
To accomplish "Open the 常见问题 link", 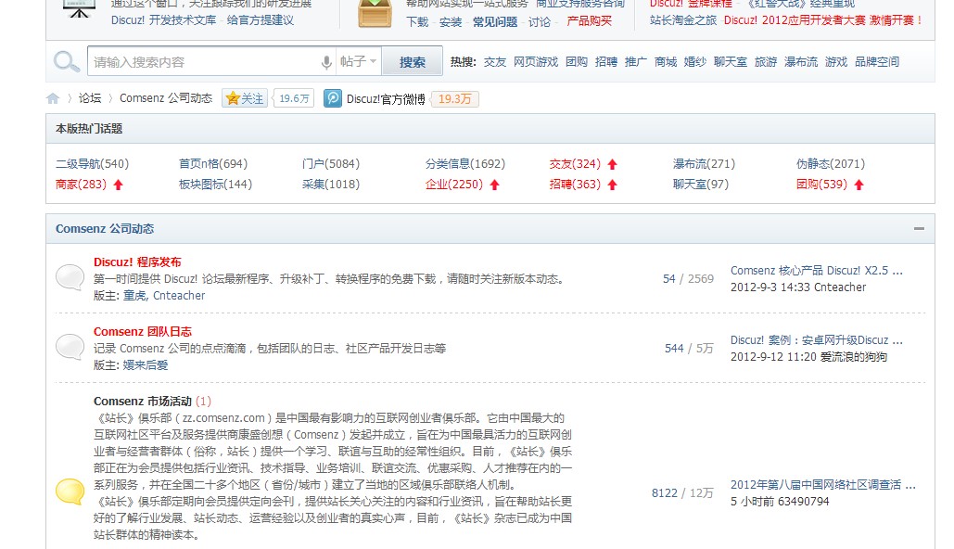I will 495,22.
